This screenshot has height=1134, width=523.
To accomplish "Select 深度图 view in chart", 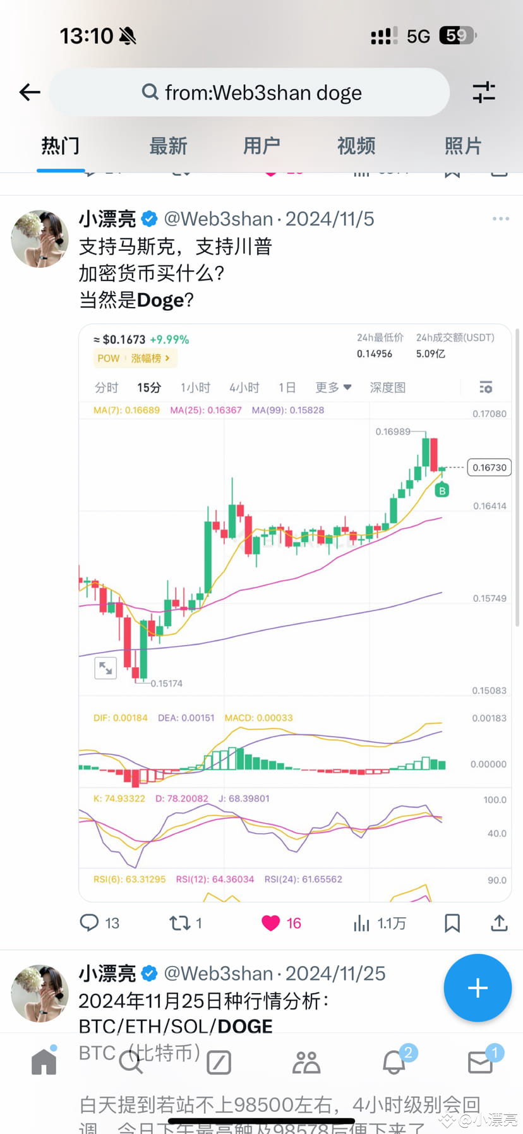I will (x=388, y=387).
